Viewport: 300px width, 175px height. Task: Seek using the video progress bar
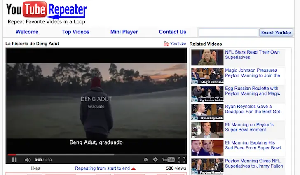(x=96, y=154)
